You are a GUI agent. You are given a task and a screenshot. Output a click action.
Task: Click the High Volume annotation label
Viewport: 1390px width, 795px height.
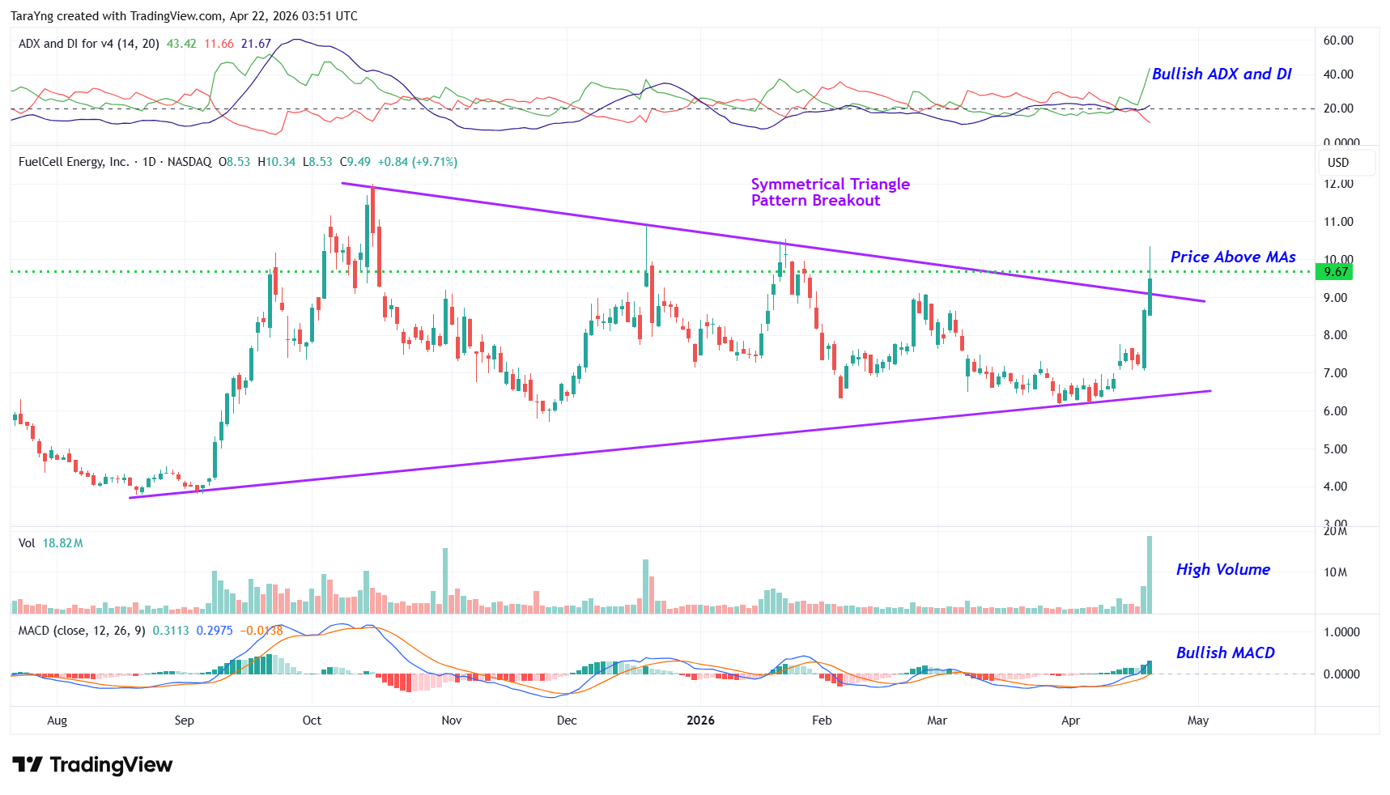pos(1222,570)
